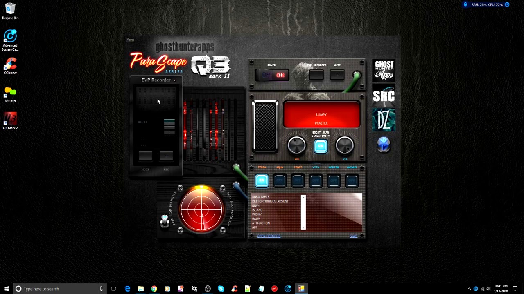Viewport: 524px width, 294px height.
Task: Show hidden system tray icons
Action: click(469, 289)
